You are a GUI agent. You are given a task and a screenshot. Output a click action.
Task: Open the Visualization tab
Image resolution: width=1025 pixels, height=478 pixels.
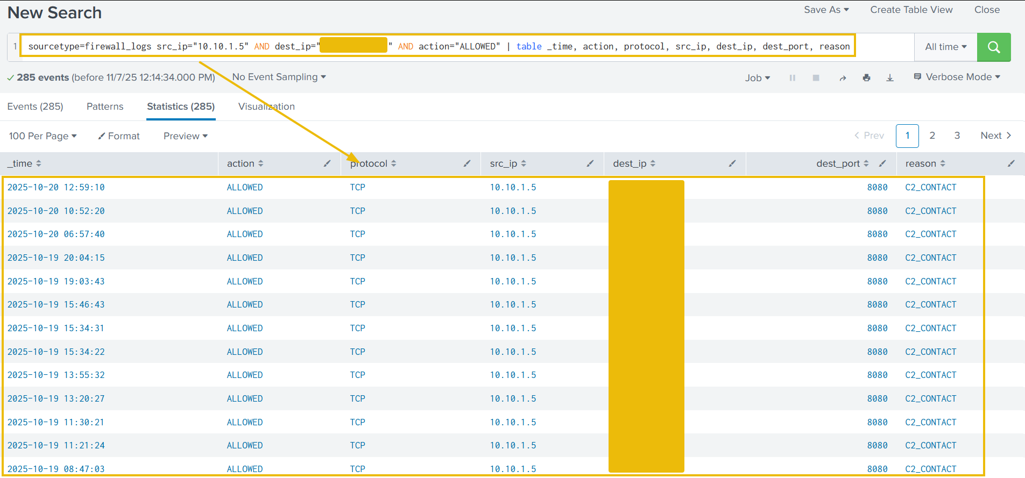point(266,106)
